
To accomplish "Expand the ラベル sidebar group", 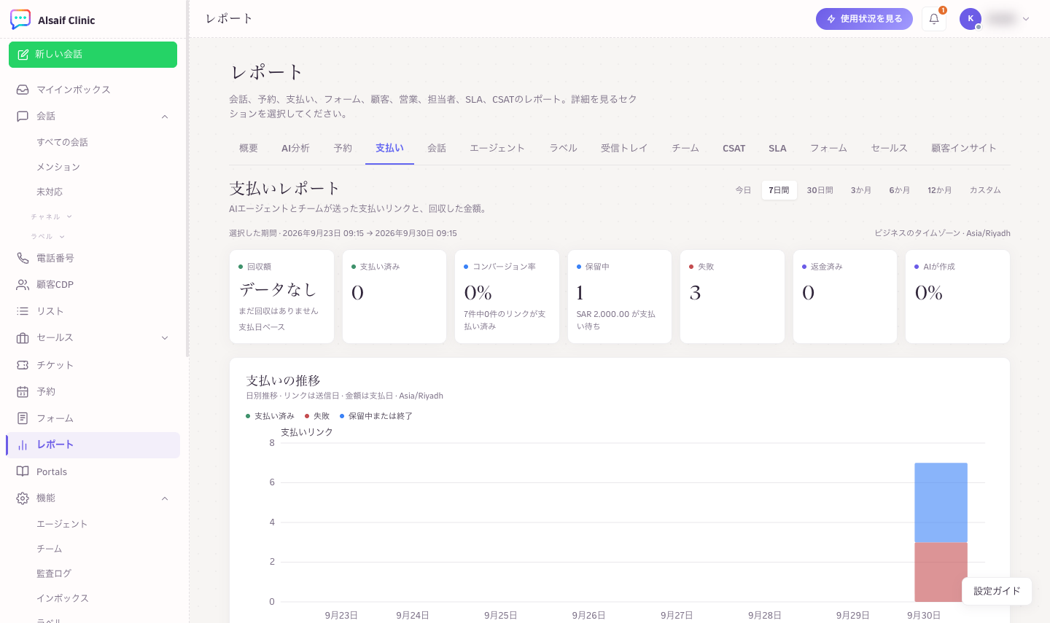I will click(62, 236).
